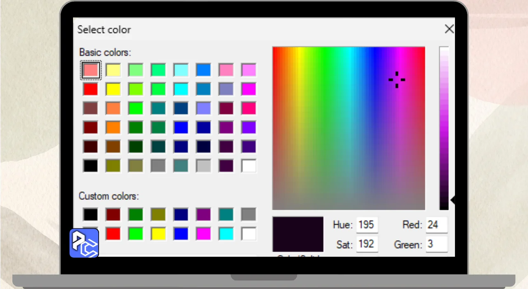
Task: Click the PC logo icon at bottom left
Action: point(84,243)
